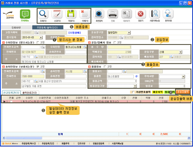Click the 해운지역 yellow label
Screen dimensions: 193x147
tap(158, 92)
